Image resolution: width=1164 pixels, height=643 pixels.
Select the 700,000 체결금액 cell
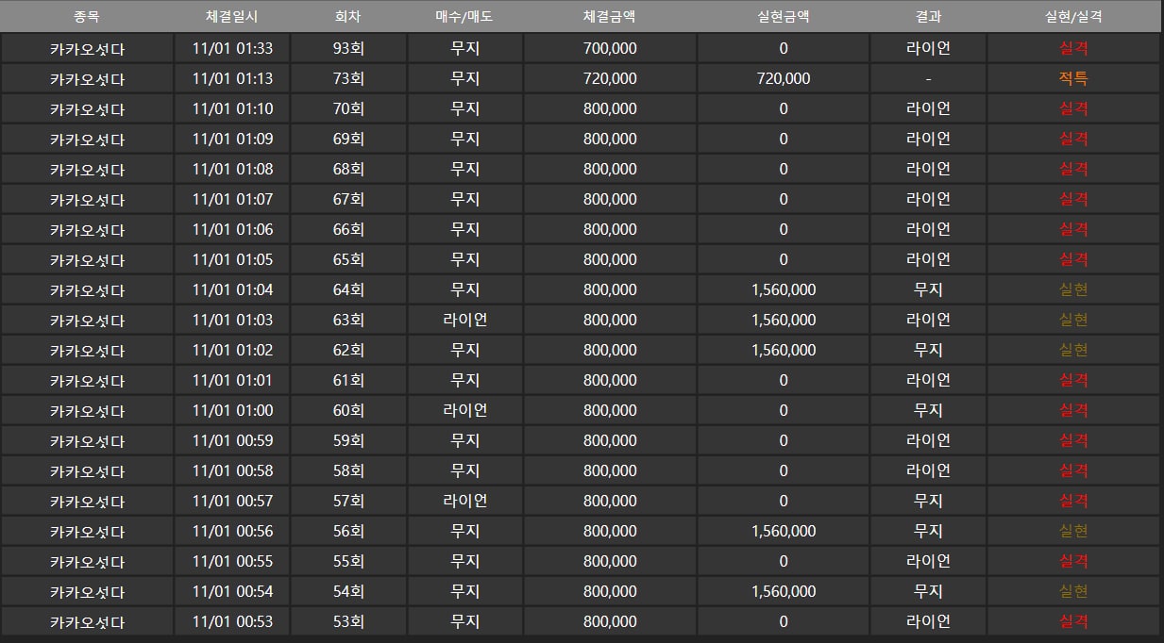[610, 49]
